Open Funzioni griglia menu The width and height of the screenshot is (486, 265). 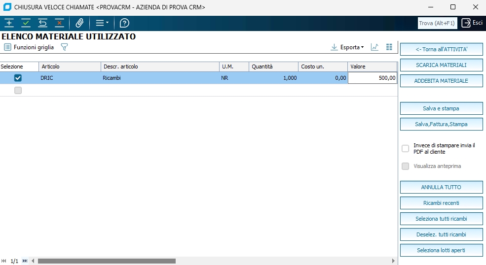(29, 47)
